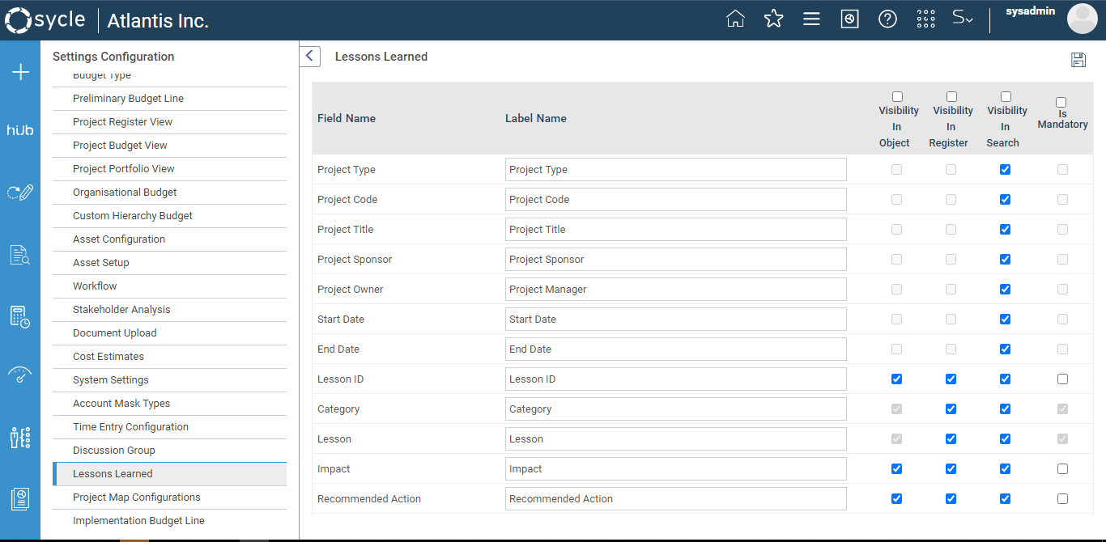
Task: Click the sysadmin username text
Action: pos(1031,11)
